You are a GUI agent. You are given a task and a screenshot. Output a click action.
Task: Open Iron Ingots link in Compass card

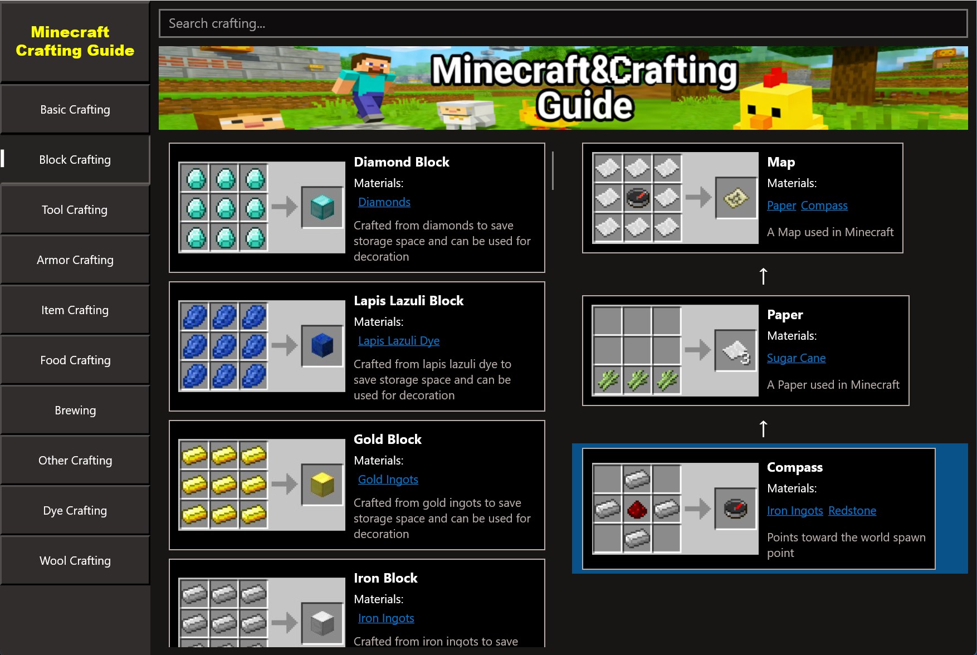pos(795,511)
